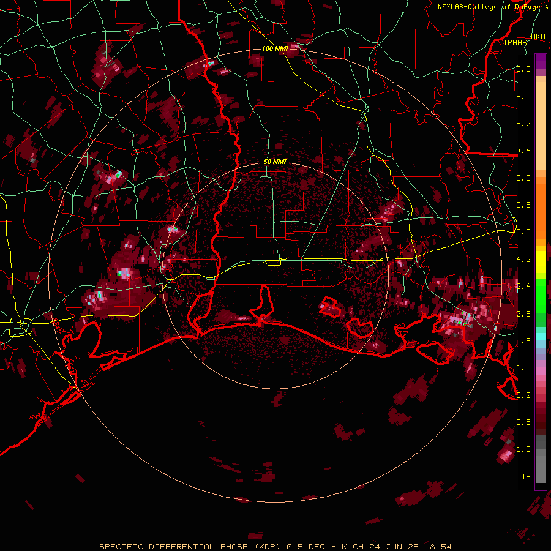
Task: Click the 0.2 value on the color scale
Action: click(x=523, y=395)
